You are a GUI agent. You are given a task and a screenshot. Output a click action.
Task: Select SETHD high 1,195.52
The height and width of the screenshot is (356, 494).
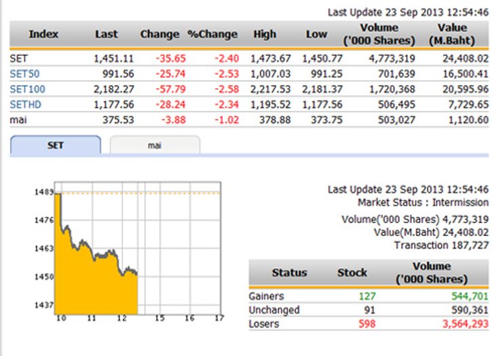click(270, 105)
